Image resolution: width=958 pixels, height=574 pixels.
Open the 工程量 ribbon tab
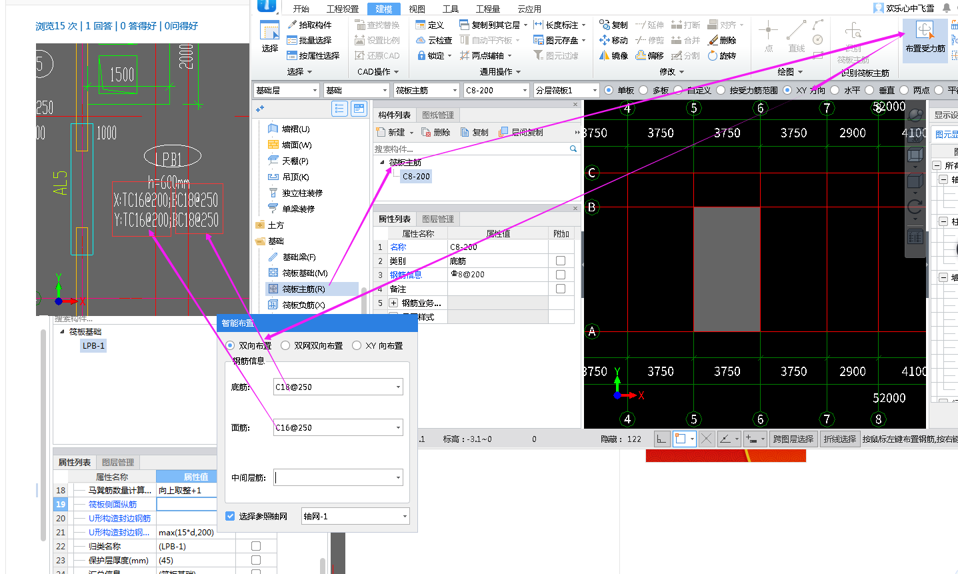click(x=488, y=9)
